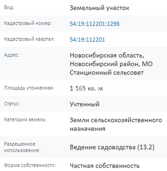Viewport: 167px width, 171px height.
Task: Select the 'Частная собственность' value
Action: click(105, 166)
